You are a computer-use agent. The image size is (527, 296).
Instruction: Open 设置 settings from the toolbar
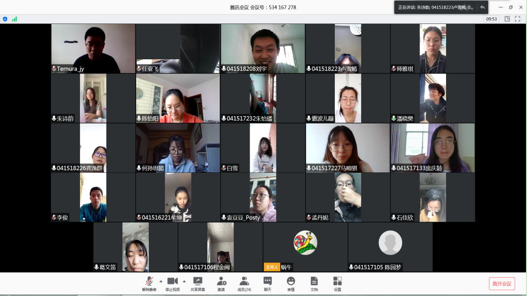337,284
